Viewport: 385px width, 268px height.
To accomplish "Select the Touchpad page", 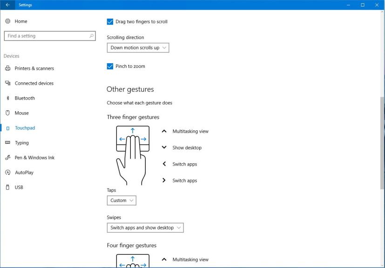I will click(x=25, y=128).
